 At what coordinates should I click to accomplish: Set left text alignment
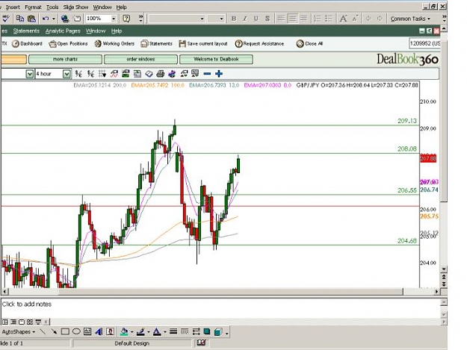(x=281, y=19)
